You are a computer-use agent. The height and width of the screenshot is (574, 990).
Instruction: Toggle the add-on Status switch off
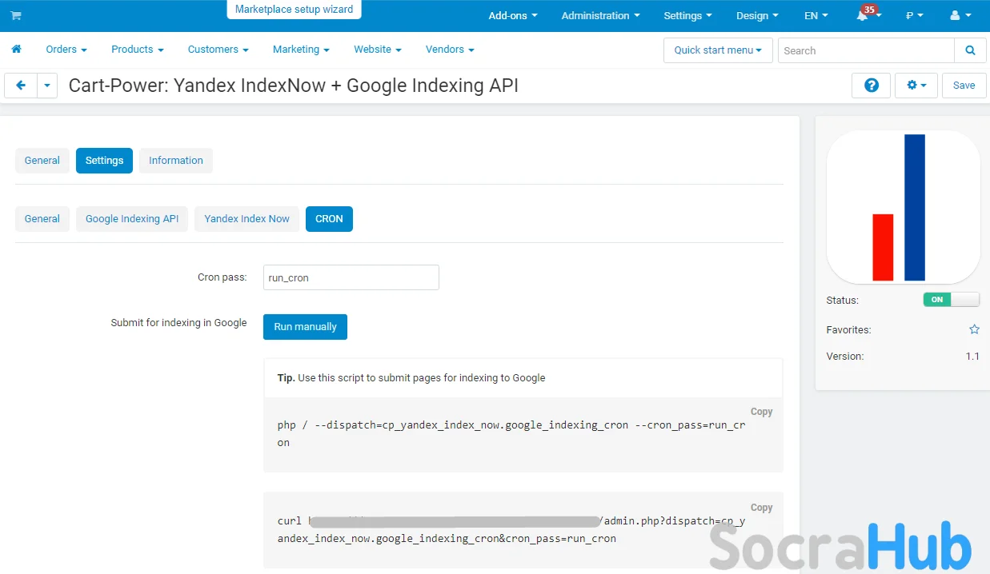point(951,300)
